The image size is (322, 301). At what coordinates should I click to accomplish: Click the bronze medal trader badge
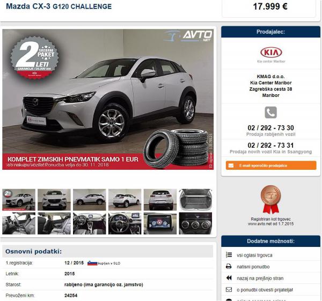[270, 200]
